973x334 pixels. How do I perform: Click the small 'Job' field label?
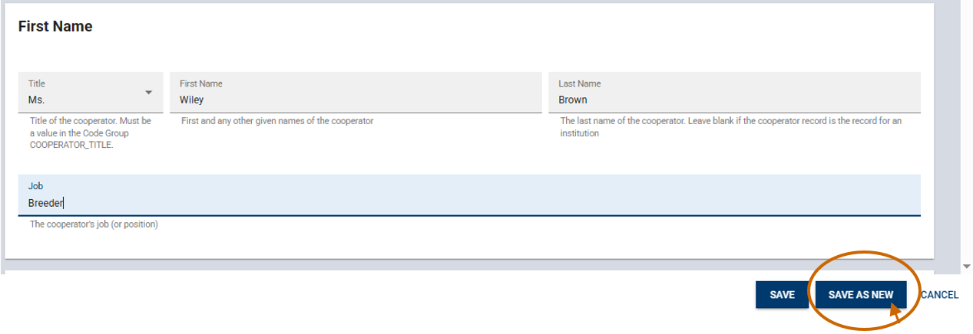[35, 186]
